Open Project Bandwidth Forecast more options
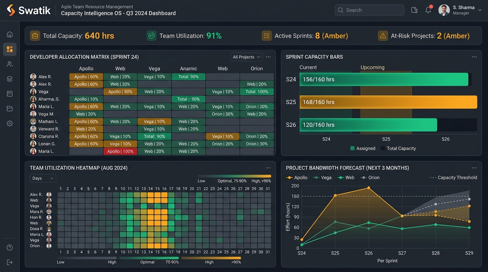 475,168
